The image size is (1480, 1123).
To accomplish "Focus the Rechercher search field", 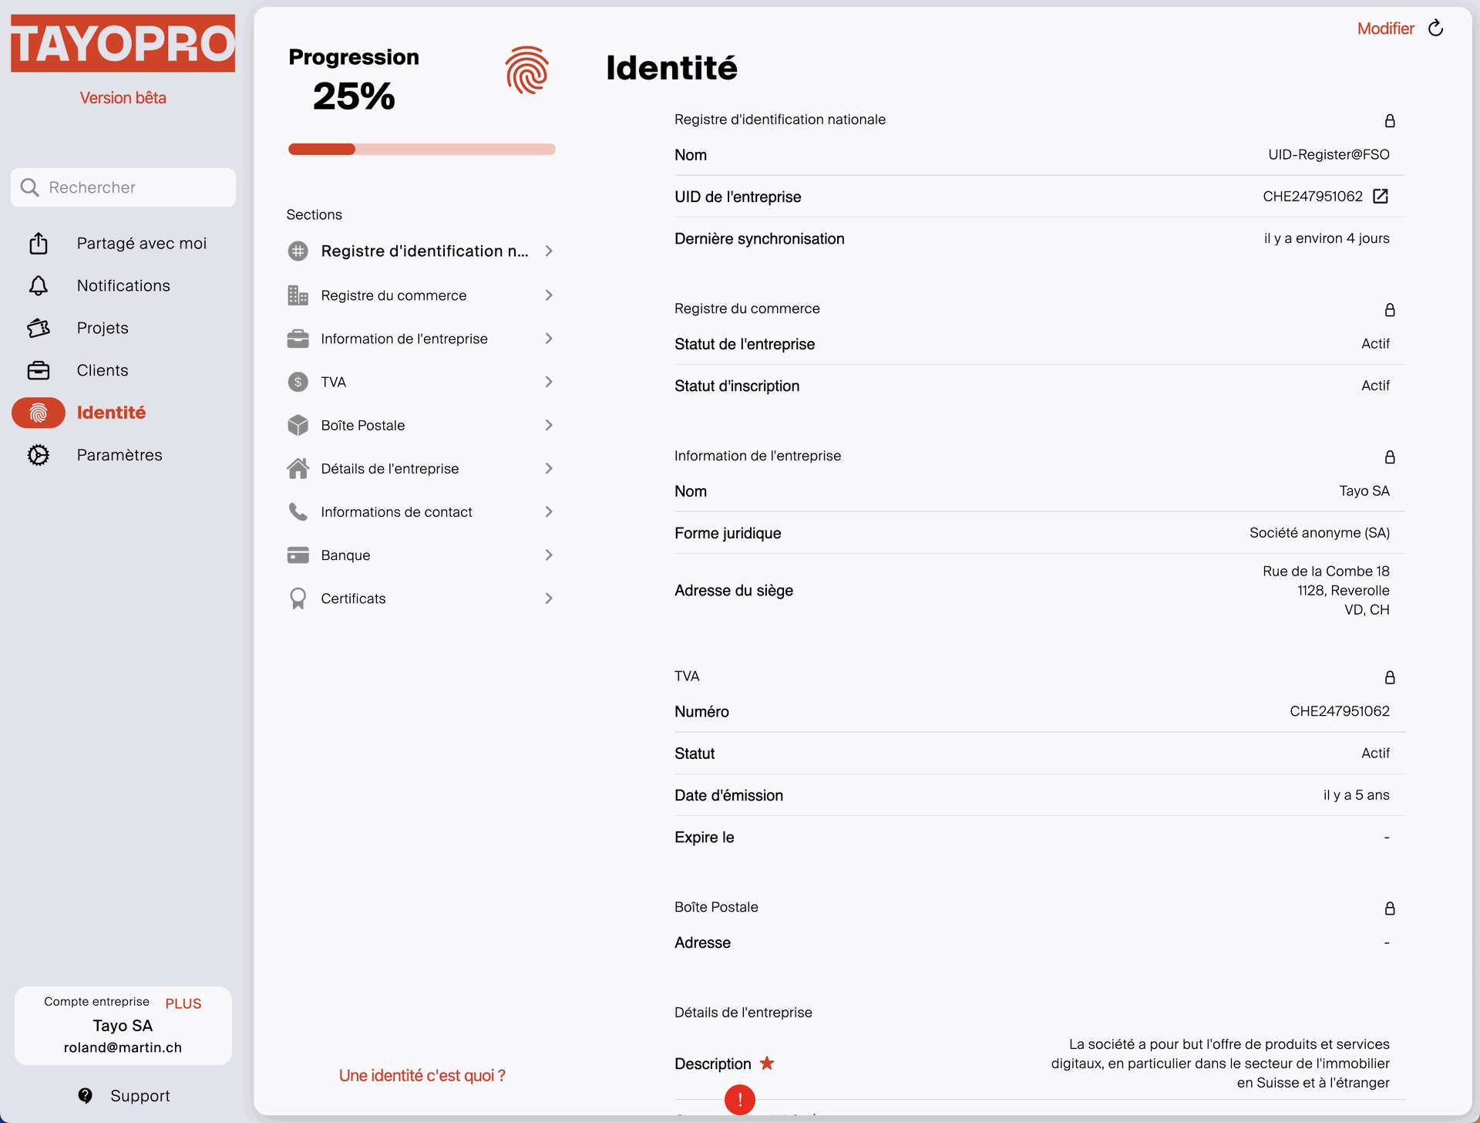I will click(123, 187).
